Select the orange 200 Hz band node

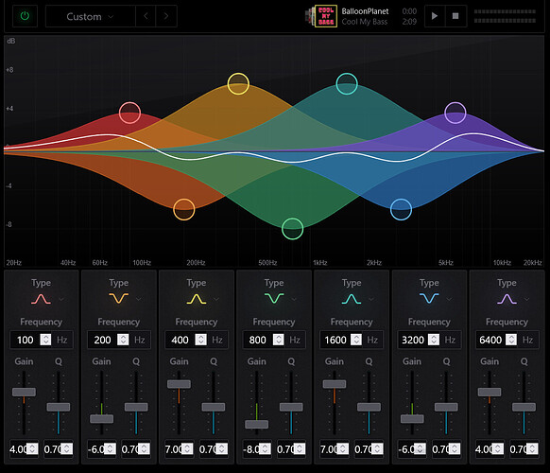tap(183, 209)
